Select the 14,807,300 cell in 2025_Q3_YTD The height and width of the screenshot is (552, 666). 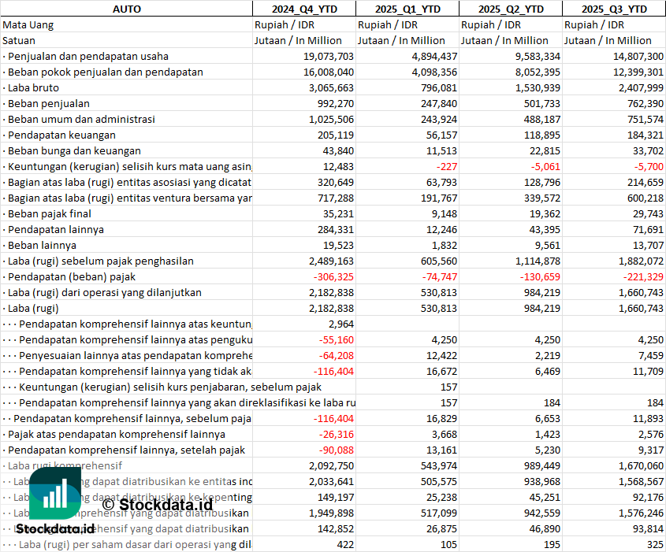click(635, 56)
